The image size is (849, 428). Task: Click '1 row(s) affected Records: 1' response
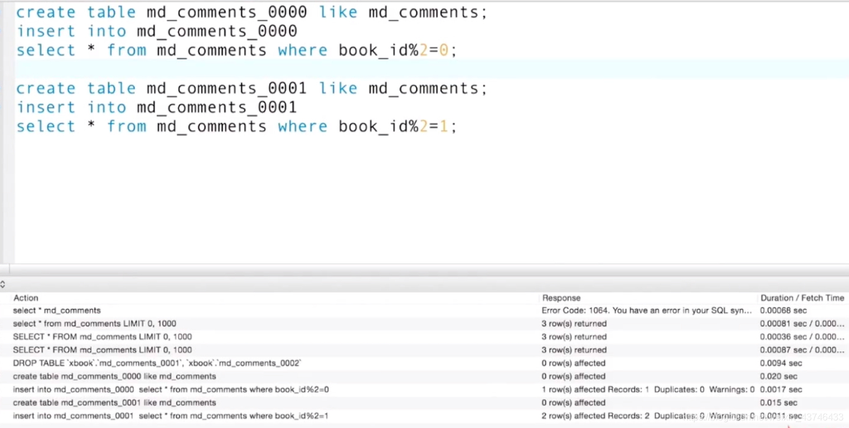coord(648,390)
